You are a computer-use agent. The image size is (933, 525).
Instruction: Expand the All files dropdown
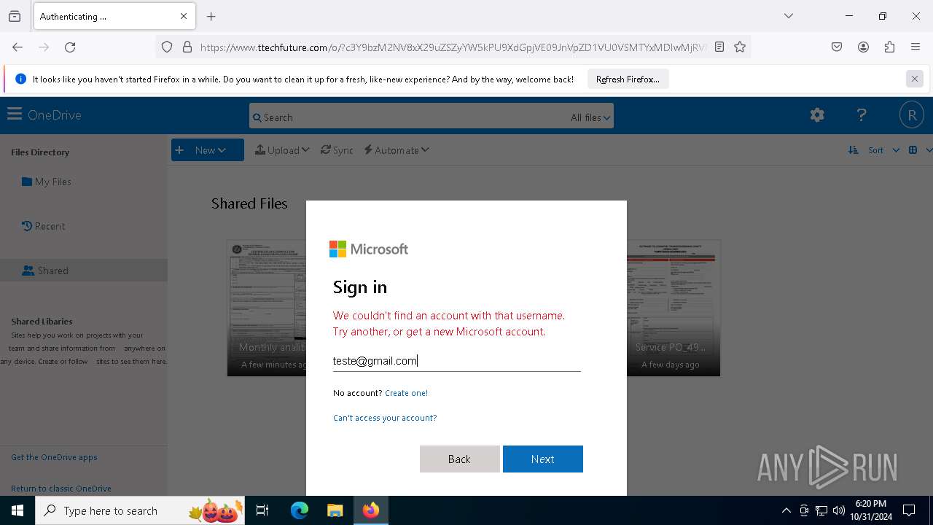point(590,117)
